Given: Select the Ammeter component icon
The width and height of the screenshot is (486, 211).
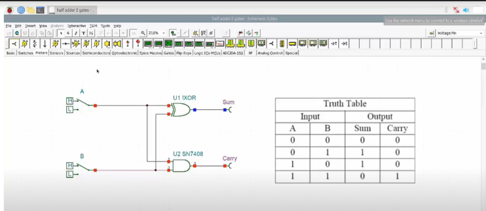Looking at the screenshot, I should 55,44.
